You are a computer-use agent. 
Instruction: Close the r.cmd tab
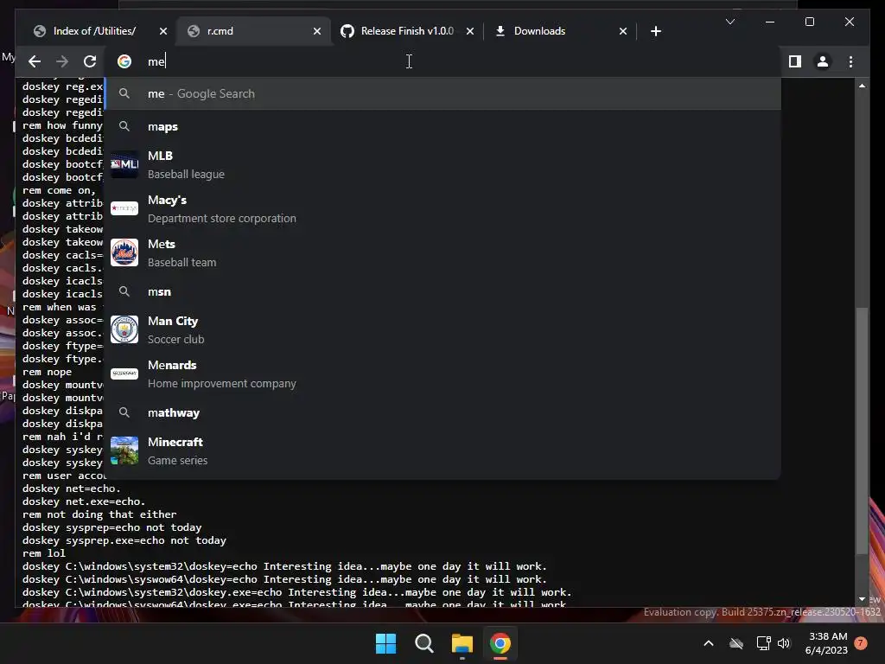click(x=317, y=31)
